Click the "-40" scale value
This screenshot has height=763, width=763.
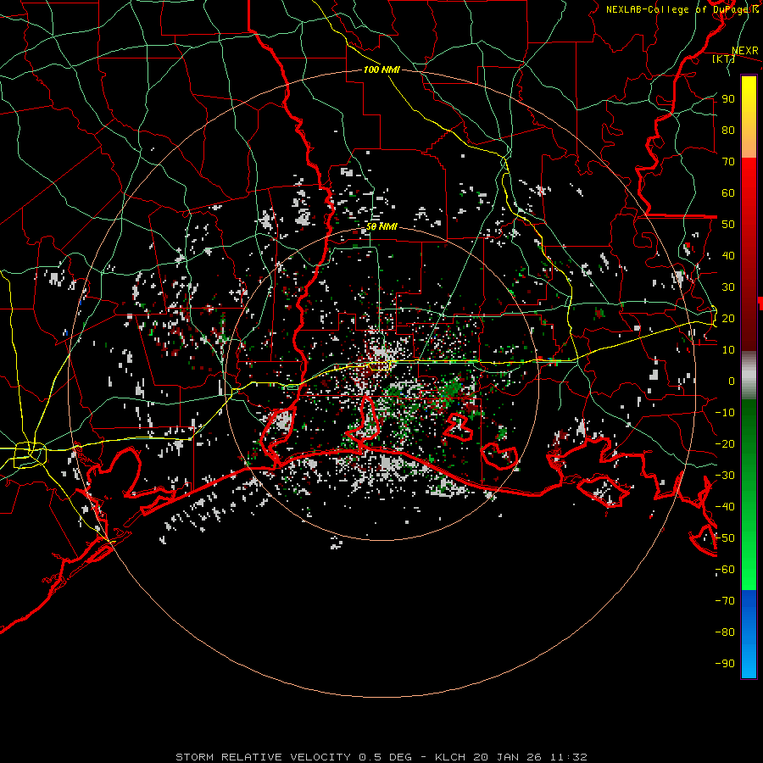tap(725, 507)
